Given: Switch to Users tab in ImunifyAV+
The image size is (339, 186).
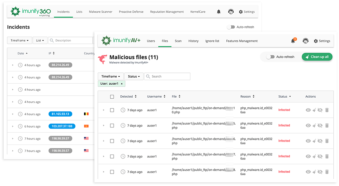Looking at the screenshot, I should pyautogui.click(x=151, y=41).
